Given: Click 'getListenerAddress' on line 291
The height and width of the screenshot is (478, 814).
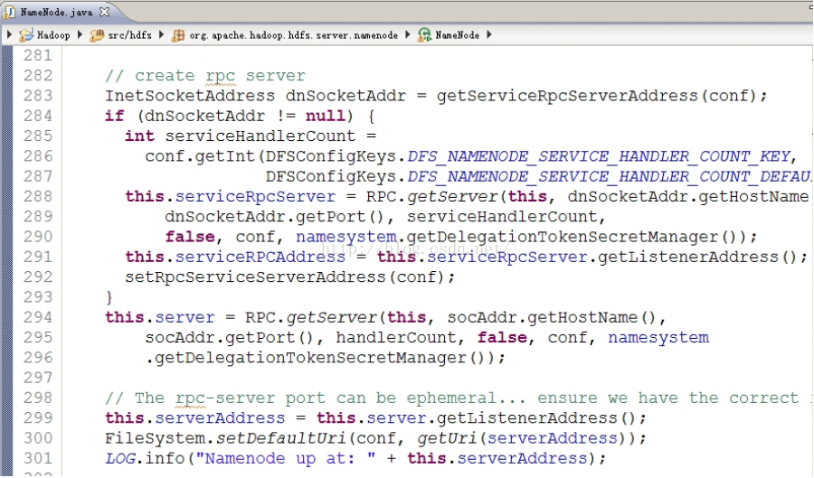Looking at the screenshot, I should [688, 258].
